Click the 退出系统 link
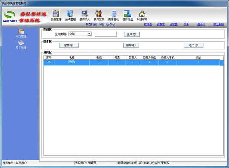229x168 pixels. [219, 24]
